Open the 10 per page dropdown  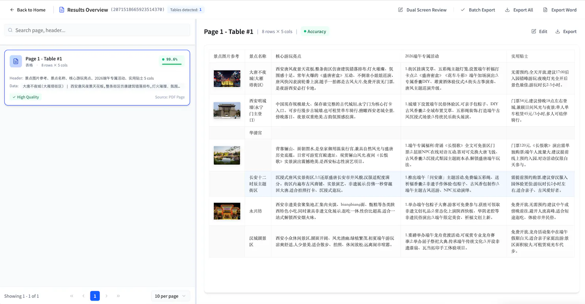(170, 296)
